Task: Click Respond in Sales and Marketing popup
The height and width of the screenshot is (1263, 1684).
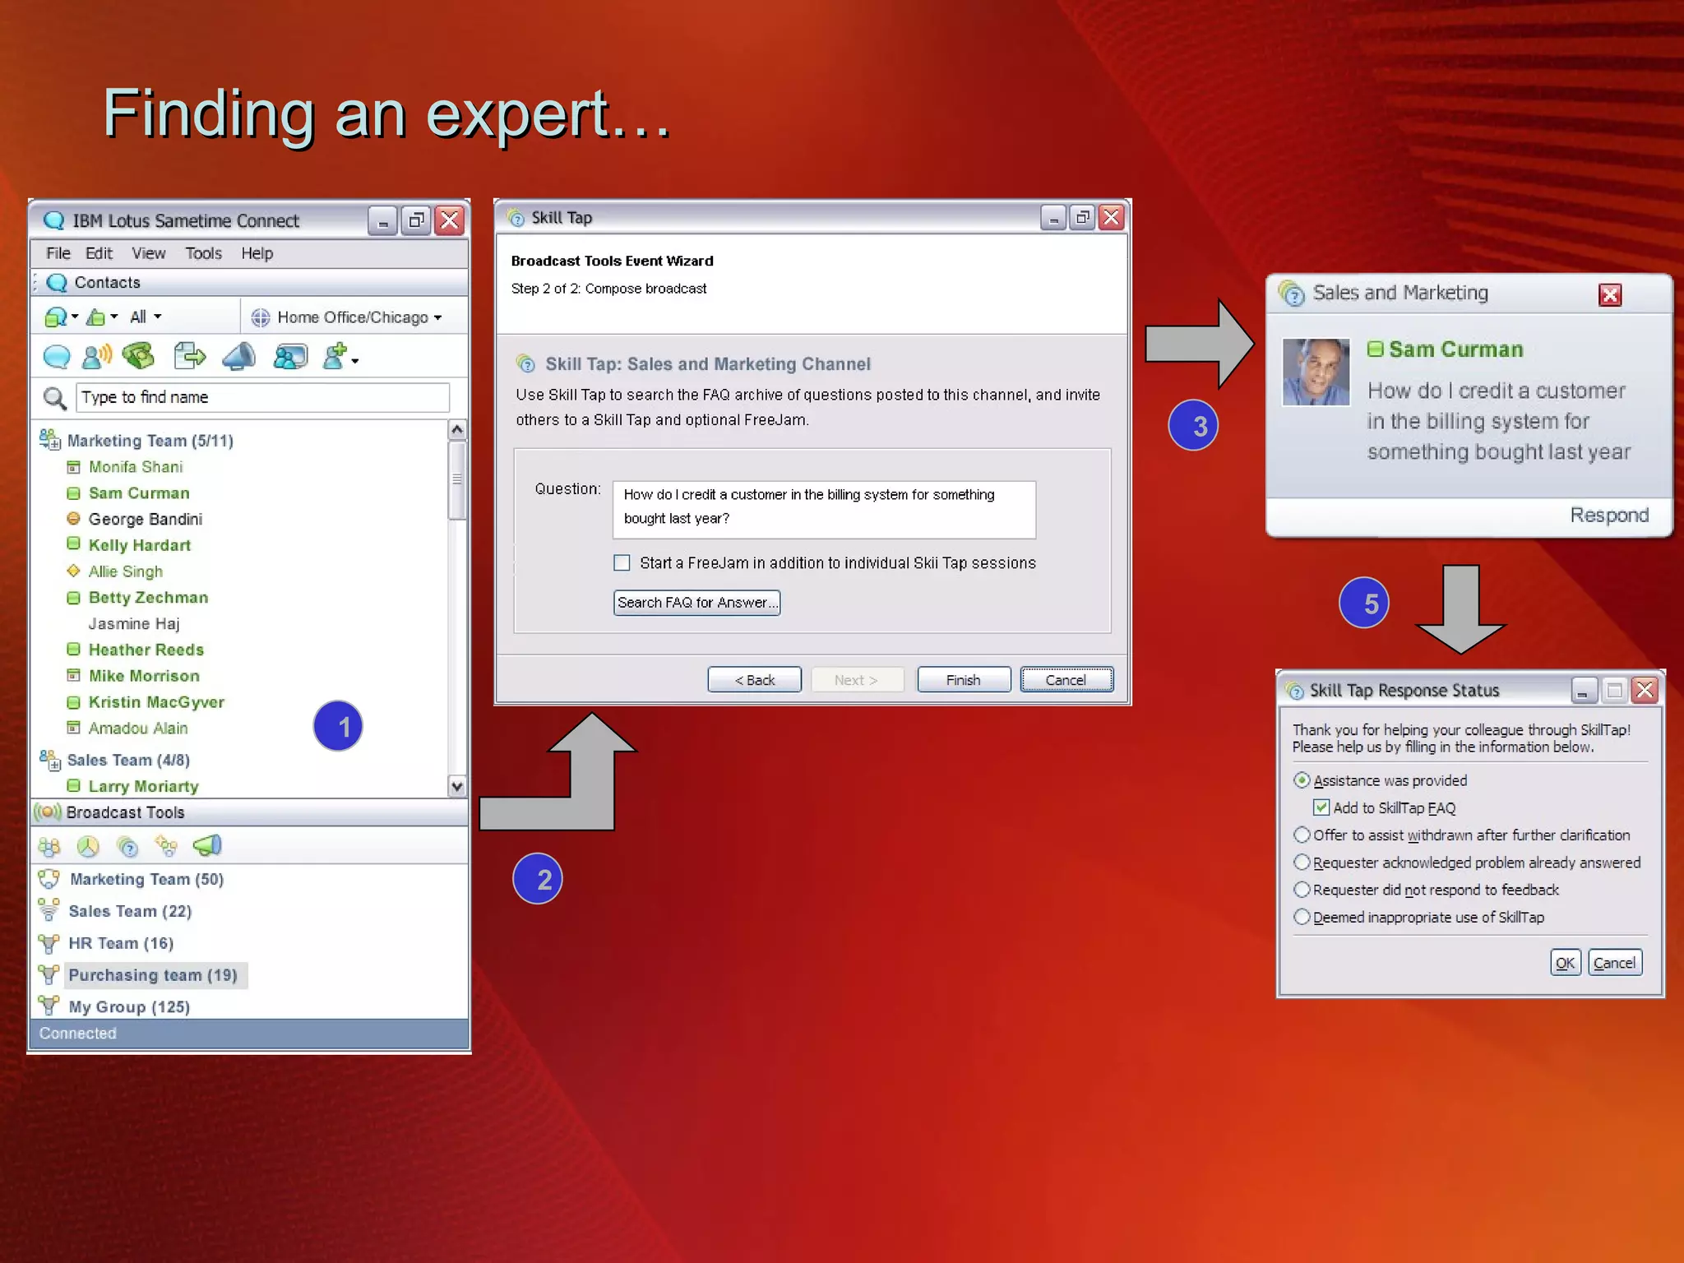Action: [x=1609, y=516]
